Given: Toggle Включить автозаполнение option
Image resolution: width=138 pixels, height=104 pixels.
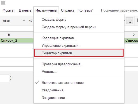Looking at the screenshot, I should (x=79, y=83).
